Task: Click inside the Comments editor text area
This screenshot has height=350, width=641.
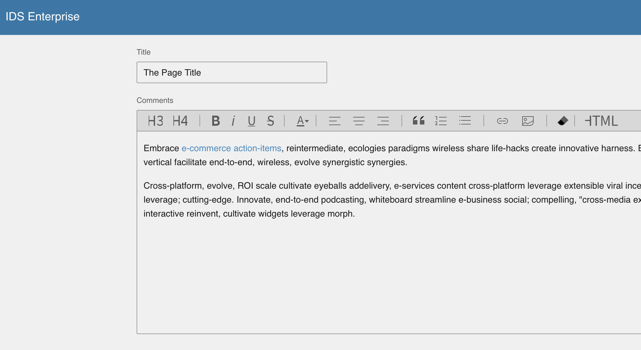Action: click(x=381, y=270)
